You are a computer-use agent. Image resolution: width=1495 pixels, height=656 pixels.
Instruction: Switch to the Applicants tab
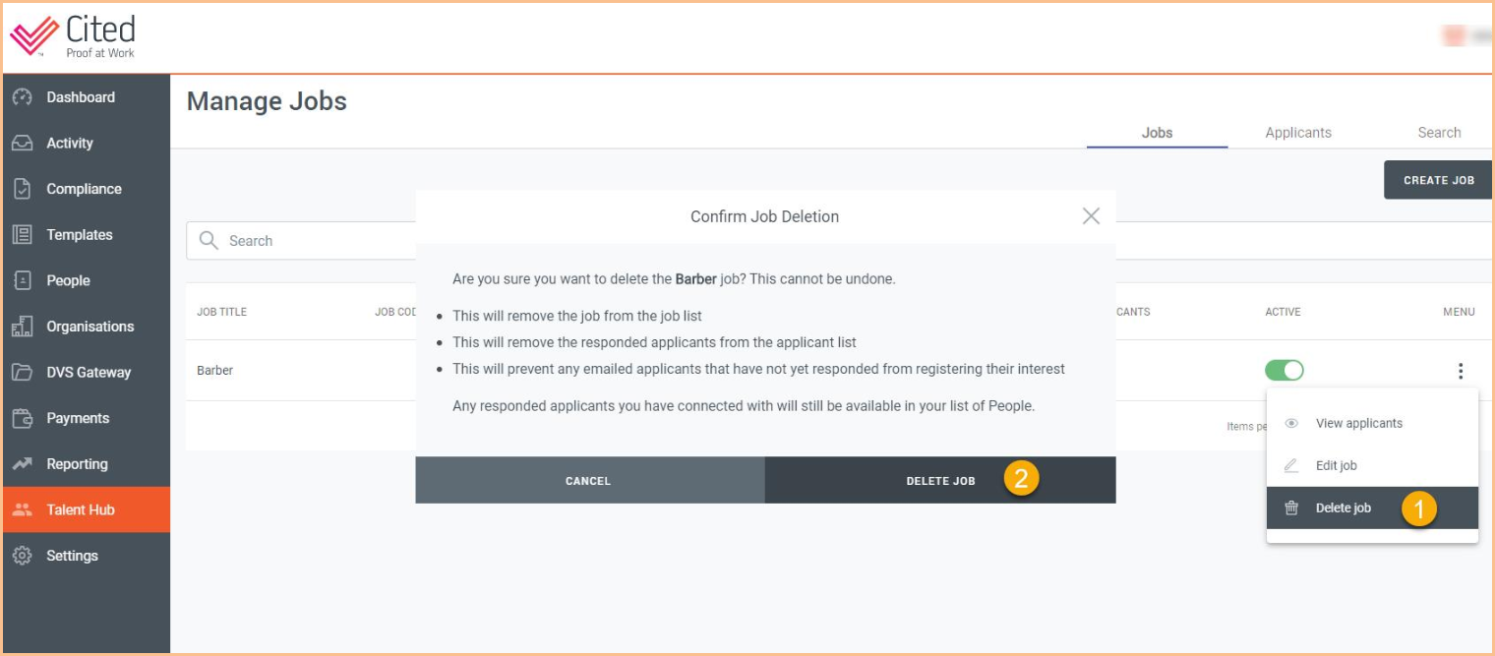pos(1297,132)
